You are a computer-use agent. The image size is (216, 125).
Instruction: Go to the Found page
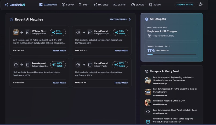pos(68,5)
